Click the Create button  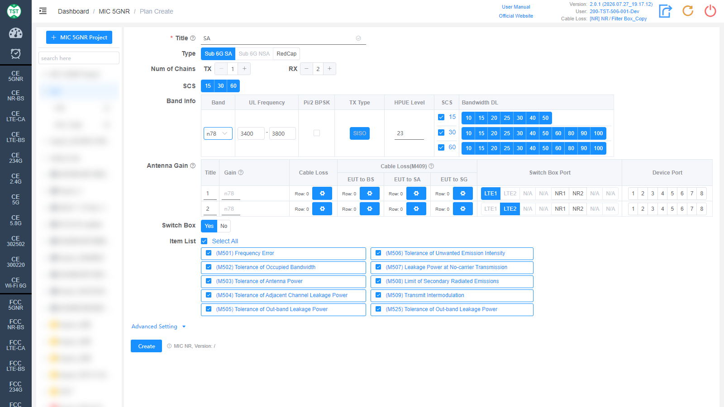[x=146, y=346]
